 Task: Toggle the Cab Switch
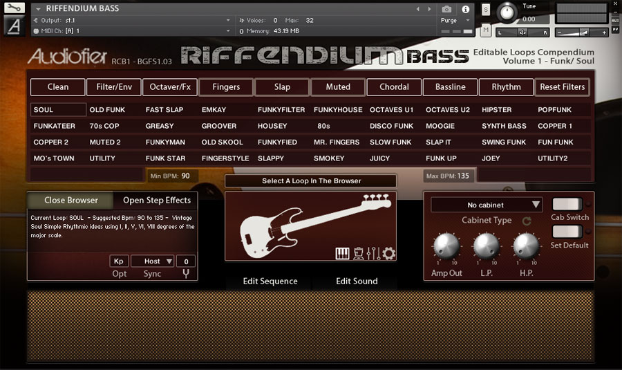[567, 204]
